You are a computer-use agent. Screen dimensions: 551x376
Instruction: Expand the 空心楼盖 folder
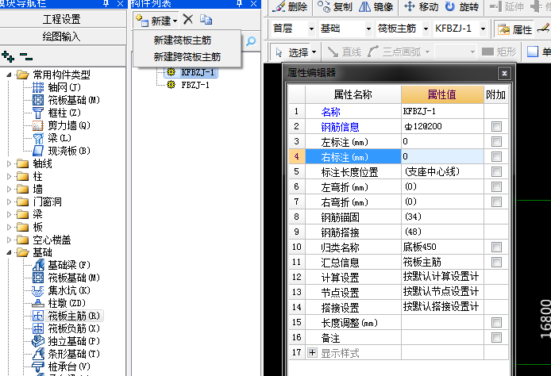(x=10, y=240)
